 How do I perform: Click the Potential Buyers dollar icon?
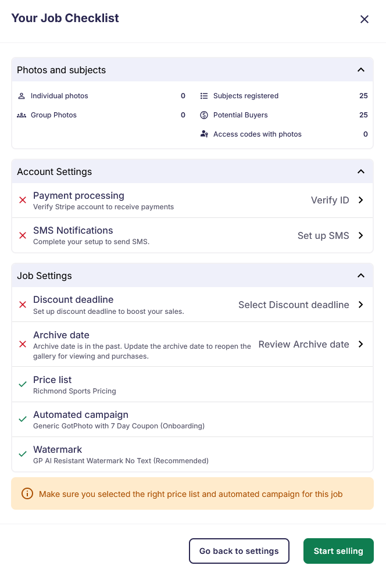pyautogui.click(x=204, y=114)
